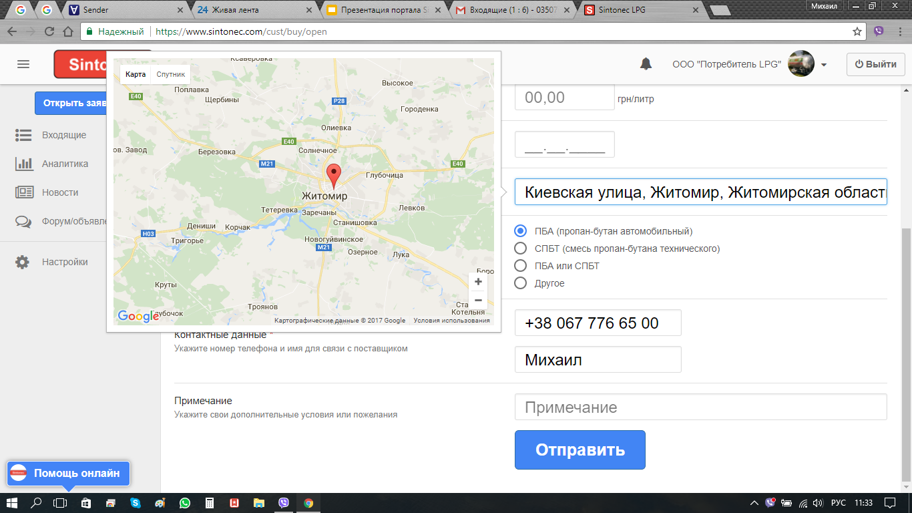The image size is (912, 513).
Task: Open the hamburger sidebar menu
Action: 23,64
